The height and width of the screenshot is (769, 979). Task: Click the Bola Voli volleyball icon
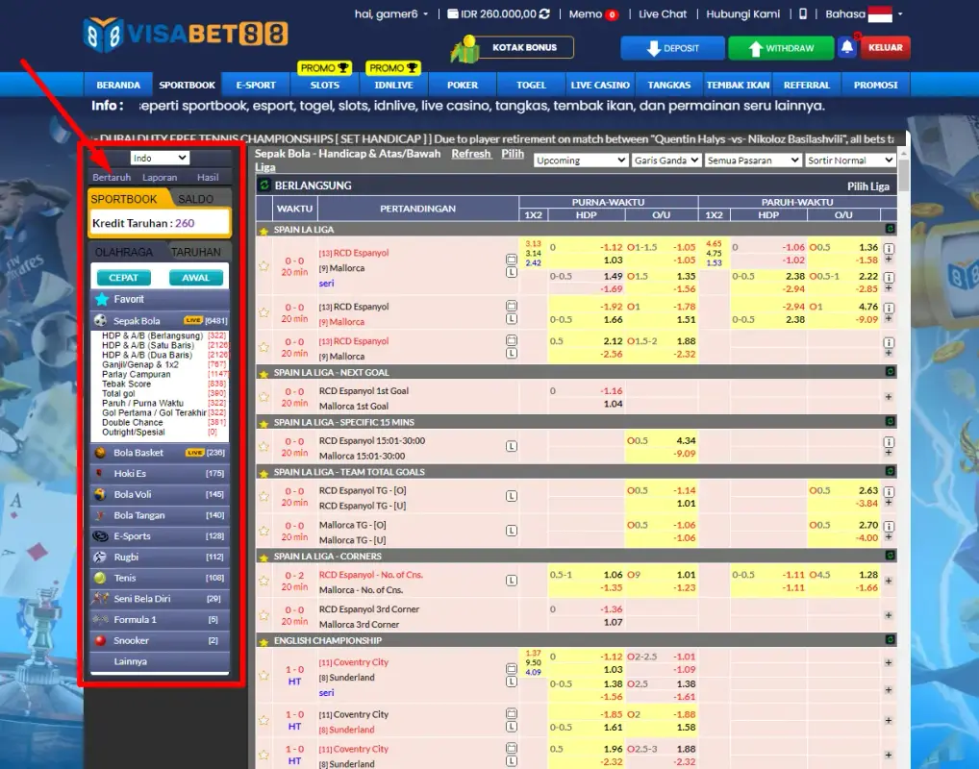[100, 494]
